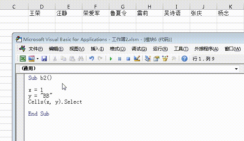Screen dimensions: 244x141
Task: Click the View Microsoft Excel toolbar icon
Action: coord(23,59)
